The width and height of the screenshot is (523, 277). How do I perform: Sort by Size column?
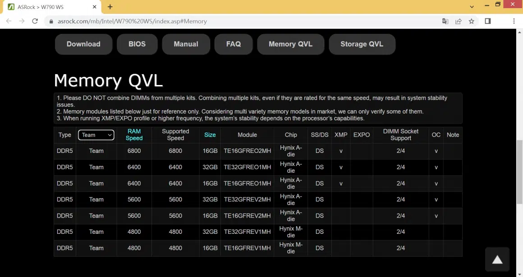(210, 134)
